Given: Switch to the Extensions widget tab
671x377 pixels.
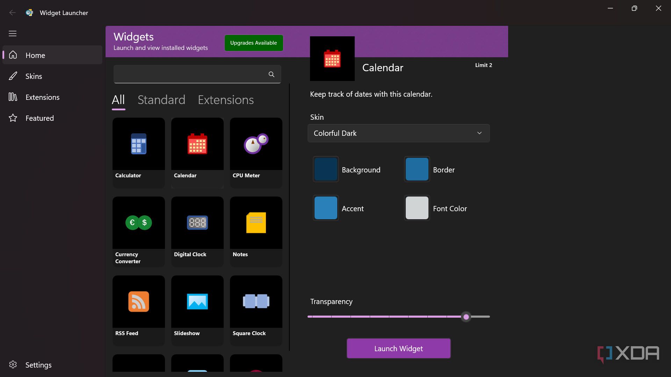Looking at the screenshot, I should [226, 100].
